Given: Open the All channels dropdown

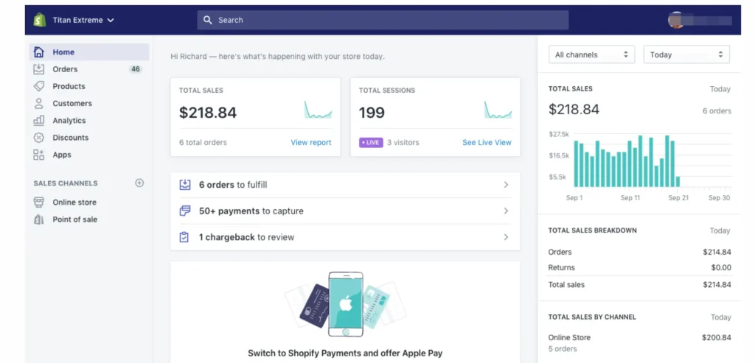Looking at the screenshot, I should [592, 54].
